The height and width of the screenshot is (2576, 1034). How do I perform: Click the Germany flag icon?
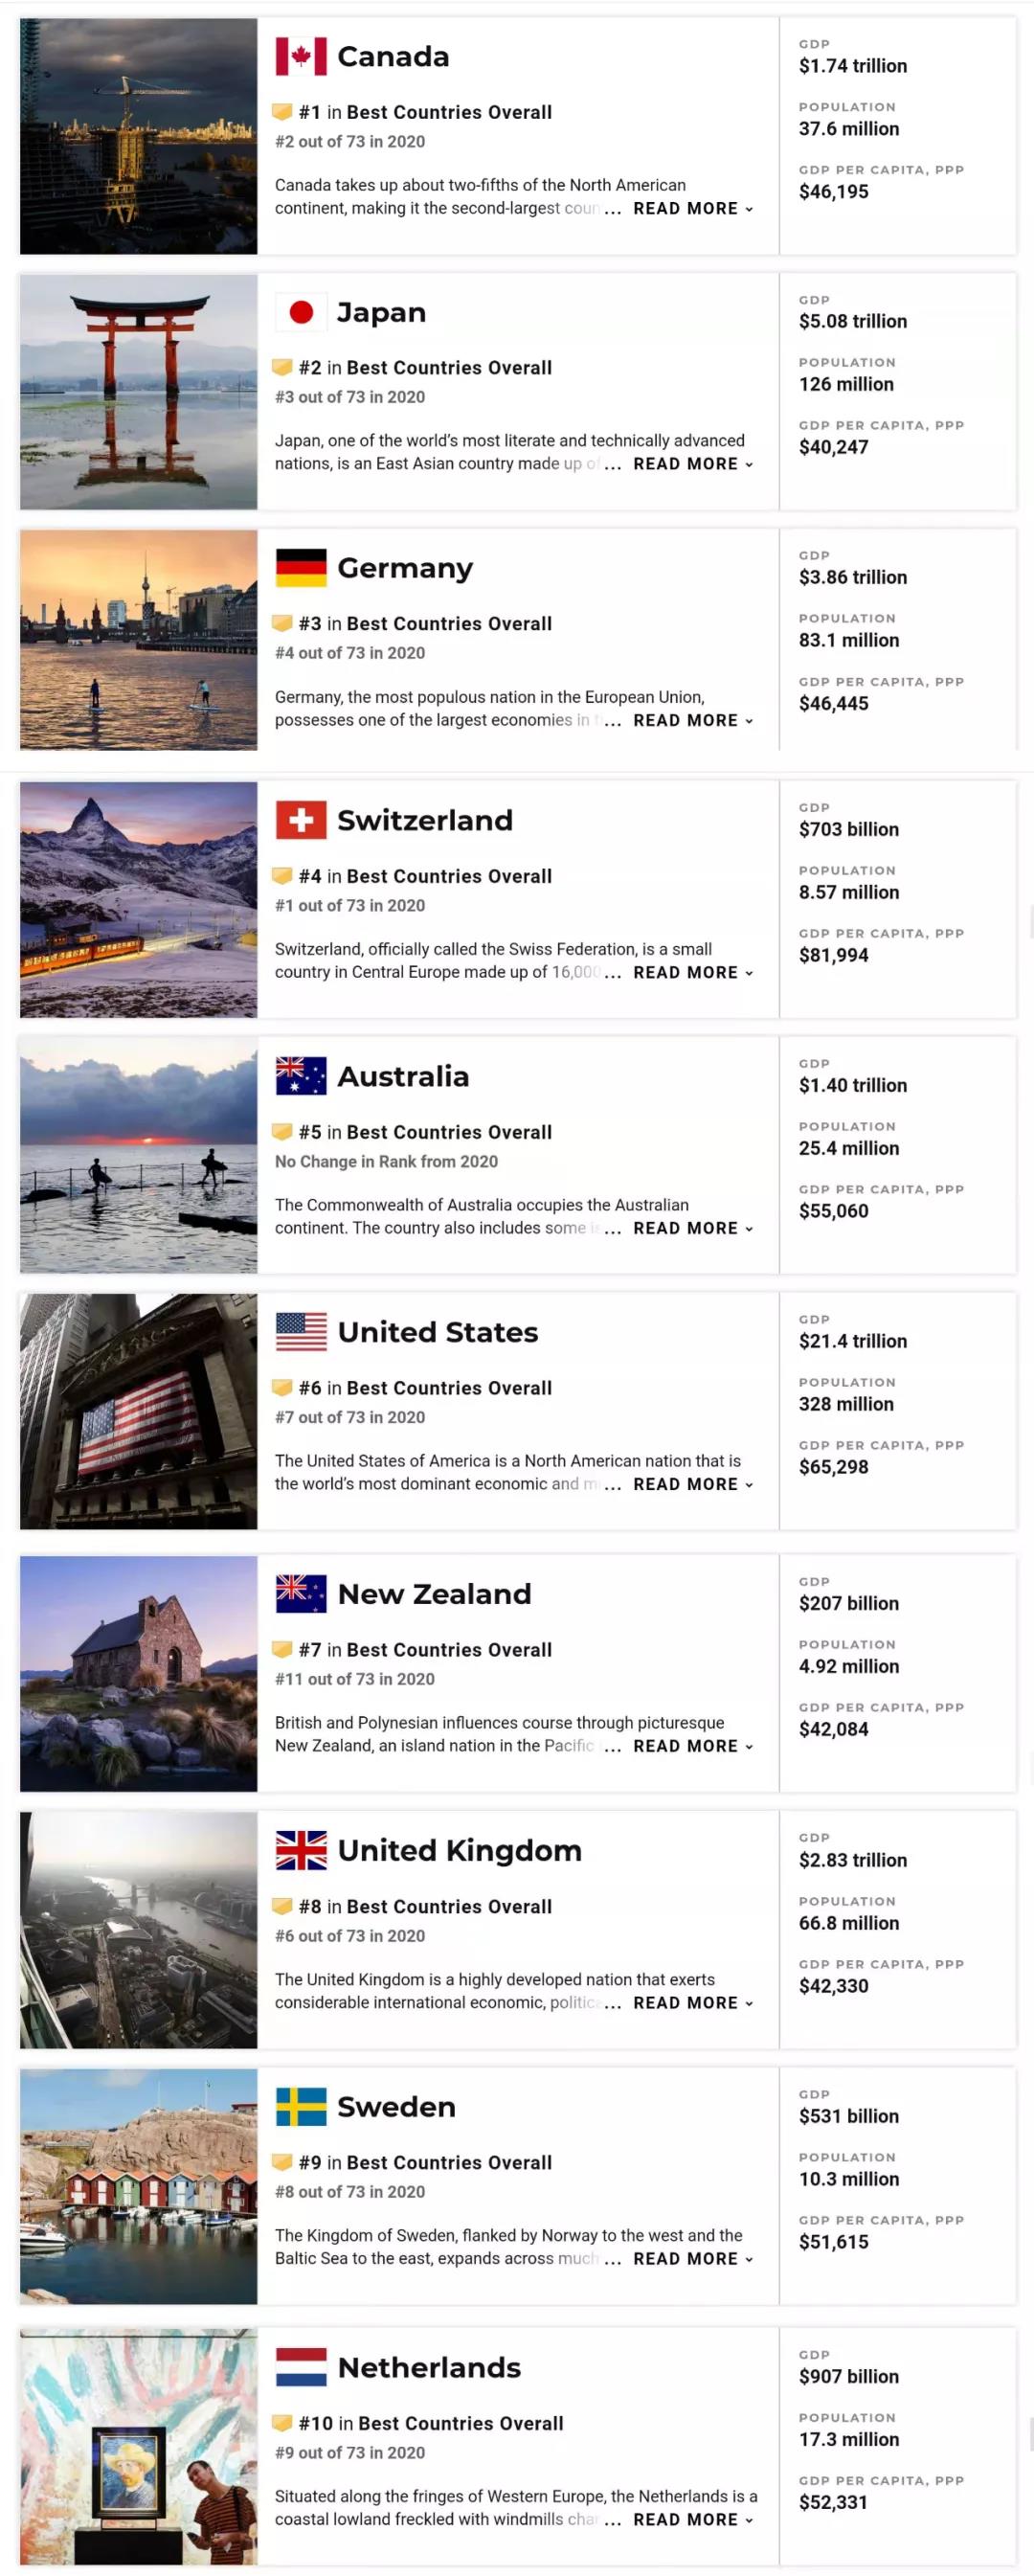coord(301,568)
